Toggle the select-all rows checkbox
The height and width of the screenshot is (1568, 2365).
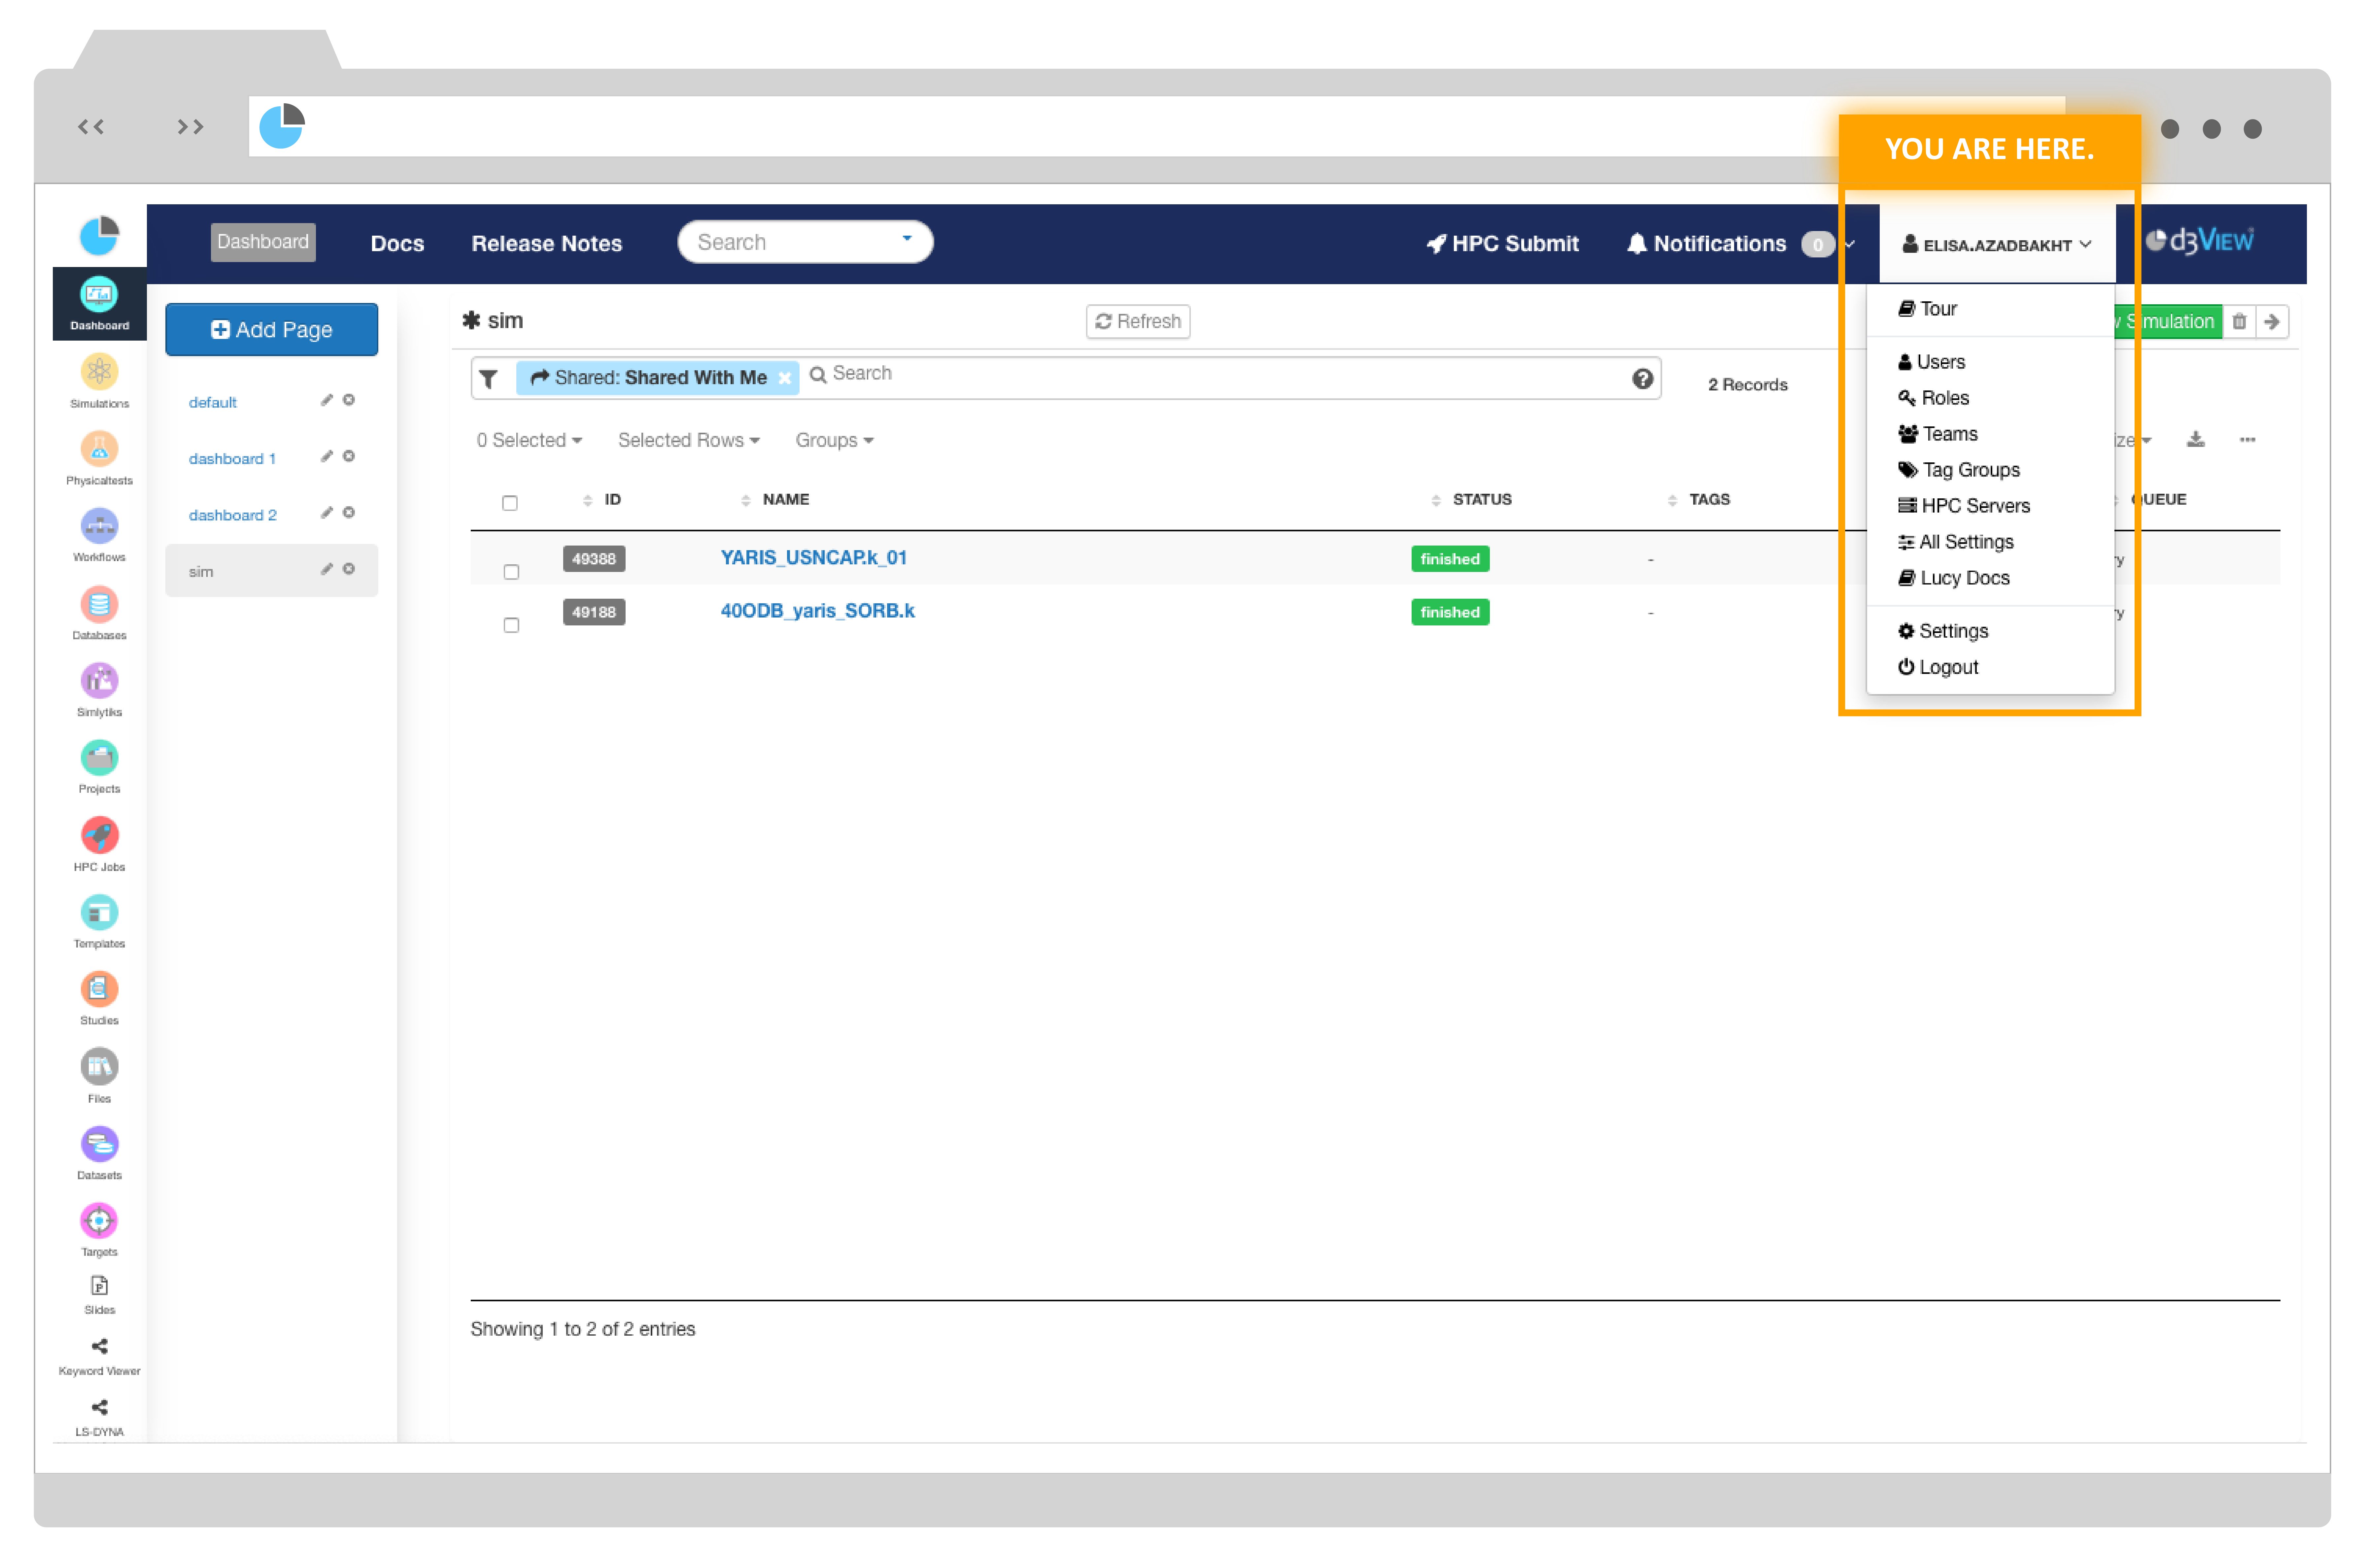tap(510, 503)
